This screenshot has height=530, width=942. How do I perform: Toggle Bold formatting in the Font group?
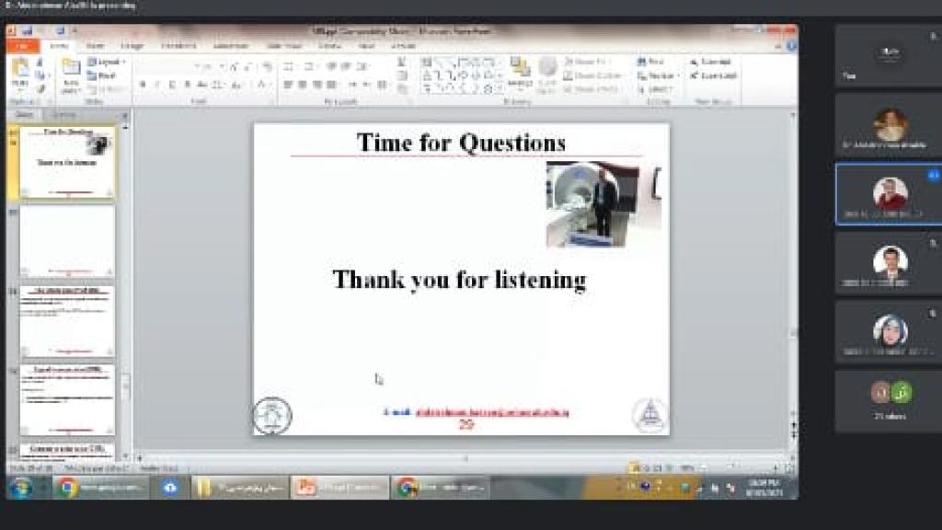click(143, 85)
